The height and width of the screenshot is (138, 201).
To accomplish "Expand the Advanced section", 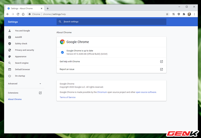I will point(24,84).
